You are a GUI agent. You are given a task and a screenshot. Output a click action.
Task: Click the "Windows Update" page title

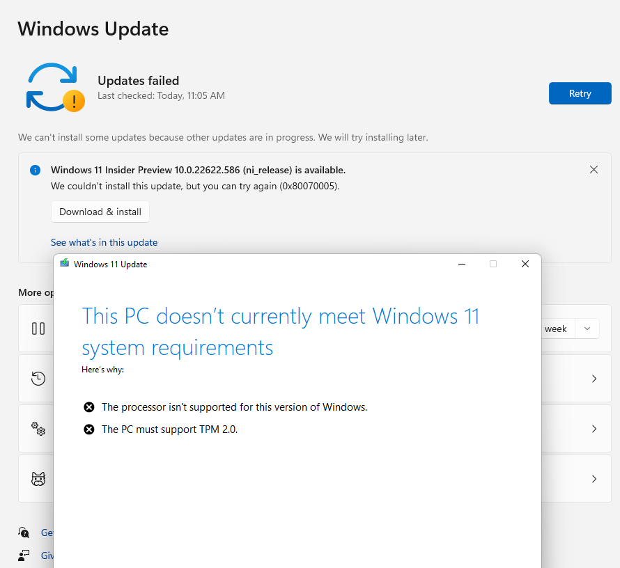pos(93,29)
